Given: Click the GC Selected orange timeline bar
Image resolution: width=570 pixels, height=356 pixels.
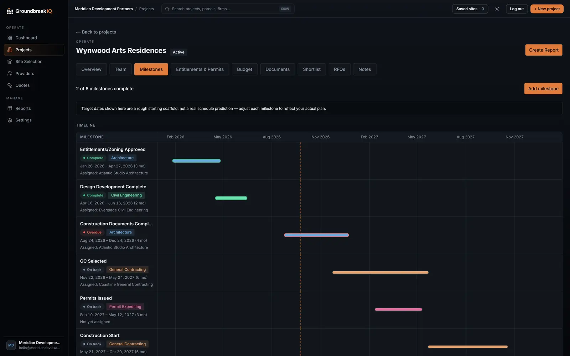Looking at the screenshot, I should tap(380, 273).
